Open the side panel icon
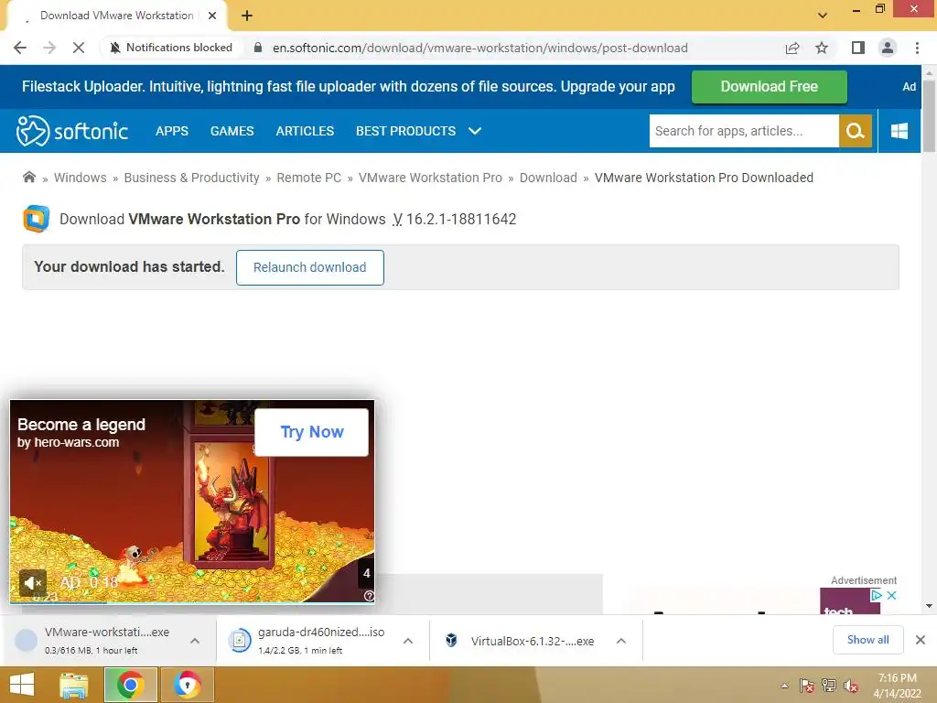 (858, 48)
